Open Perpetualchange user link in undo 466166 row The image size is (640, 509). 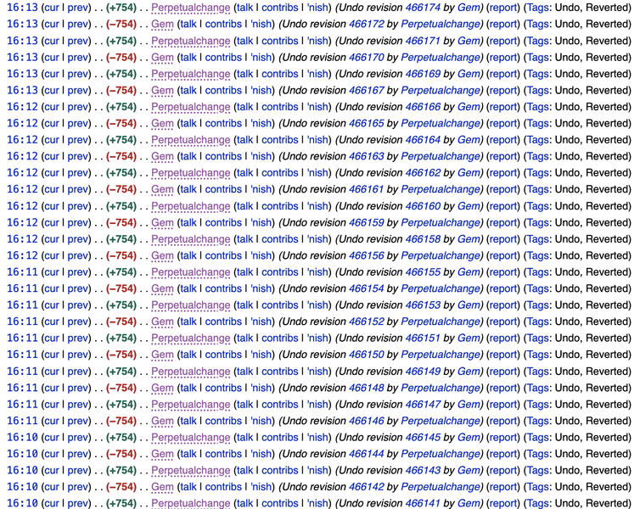(x=191, y=107)
